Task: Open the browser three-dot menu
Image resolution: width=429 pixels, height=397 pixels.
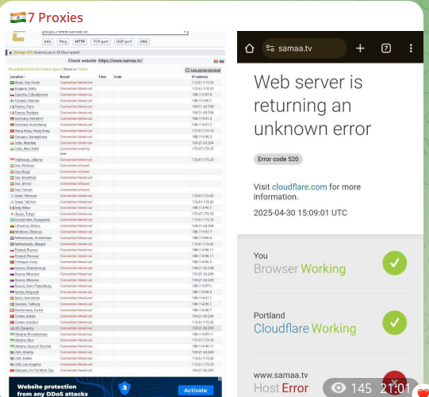Action: tap(411, 48)
